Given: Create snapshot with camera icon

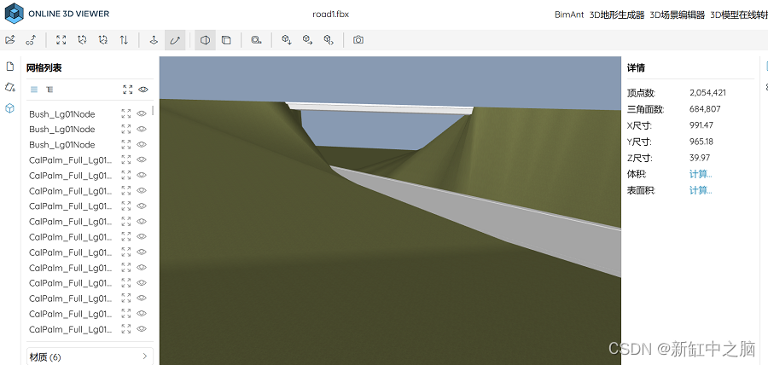Looking at the screenshot, I should tap(358, 40).
